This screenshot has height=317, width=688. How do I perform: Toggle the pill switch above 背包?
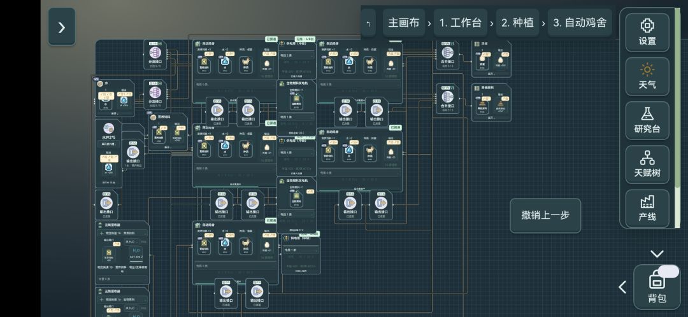(668, 271)
